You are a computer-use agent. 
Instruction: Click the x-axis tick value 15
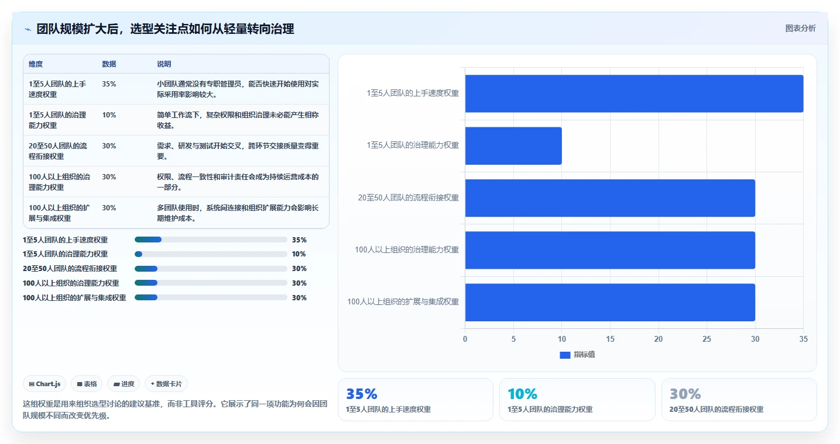point(610,339)
